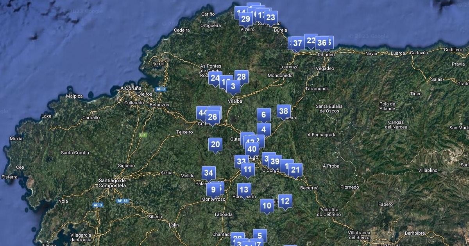Select map marker number 12

[x=285, y=201]
